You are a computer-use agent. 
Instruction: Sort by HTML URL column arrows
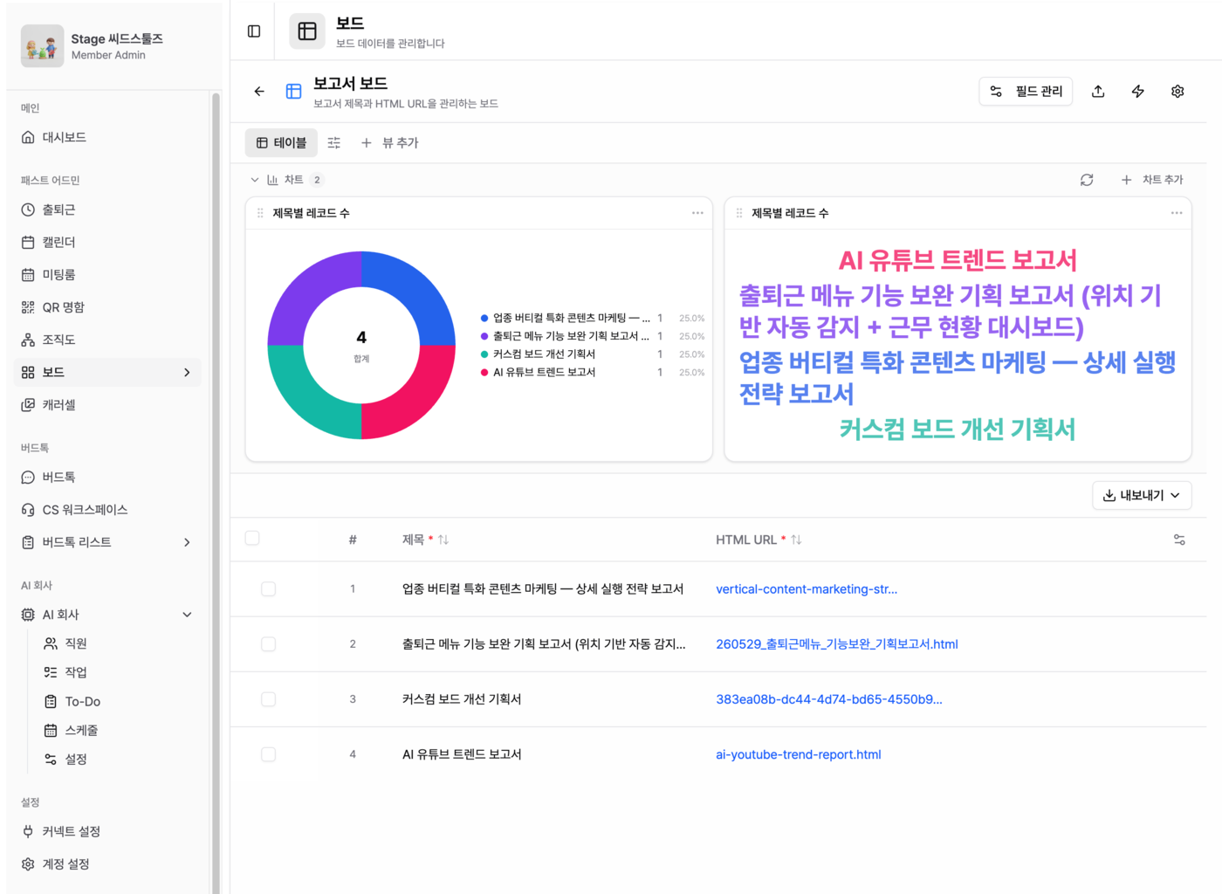click(796, 540)
